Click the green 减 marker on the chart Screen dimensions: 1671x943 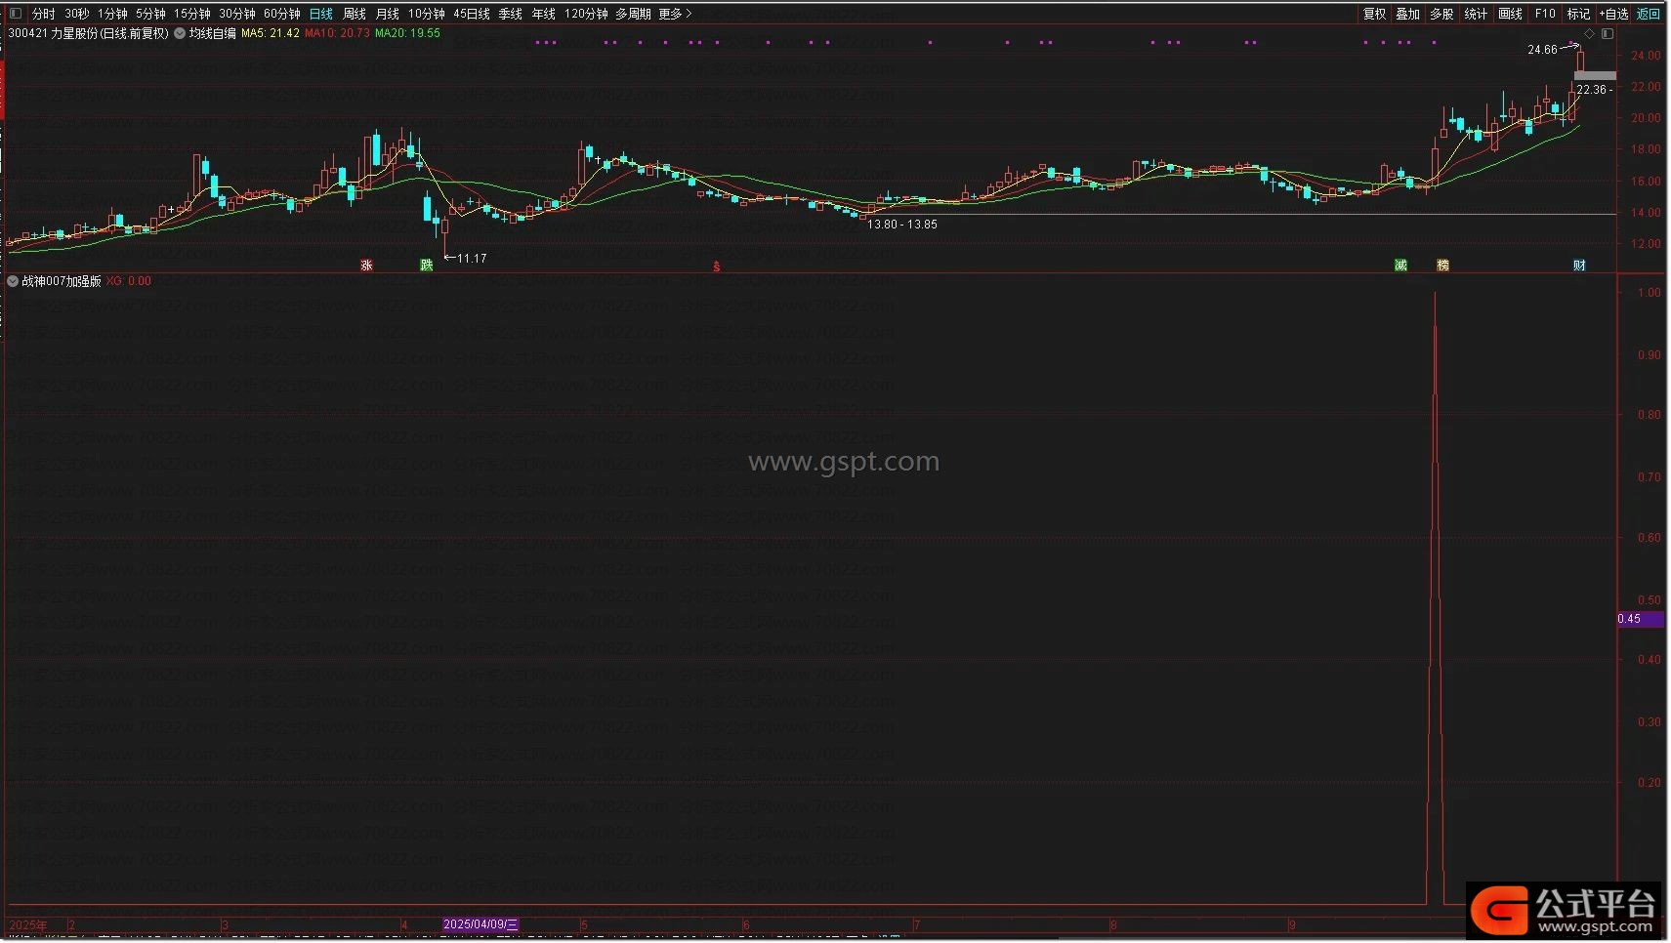[x=1400, y=266]
